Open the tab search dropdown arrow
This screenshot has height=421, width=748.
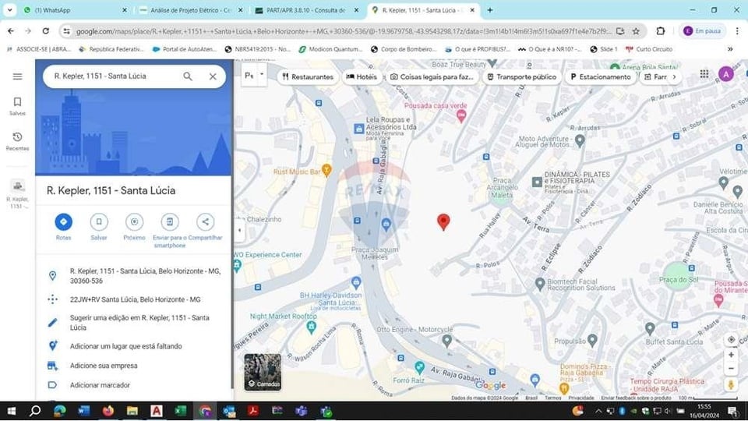coord(9,10)
